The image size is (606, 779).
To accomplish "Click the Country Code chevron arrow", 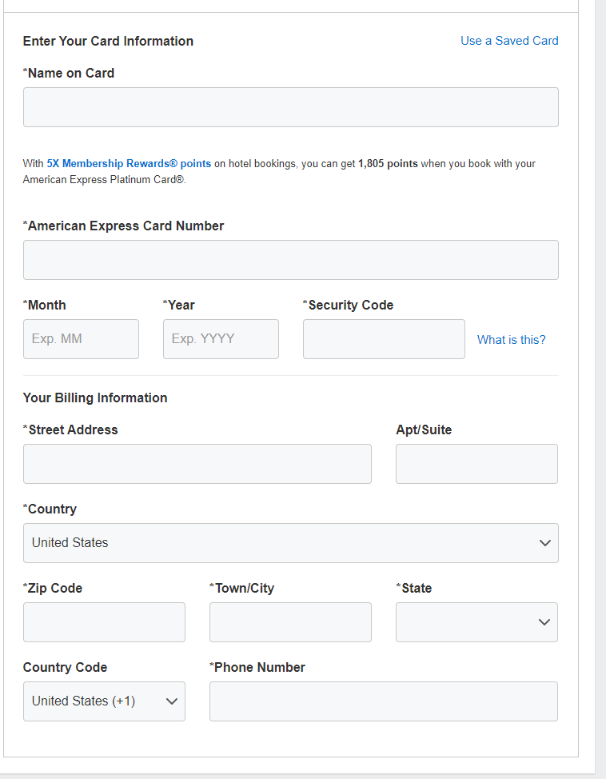I will click(x=172, y=701).
